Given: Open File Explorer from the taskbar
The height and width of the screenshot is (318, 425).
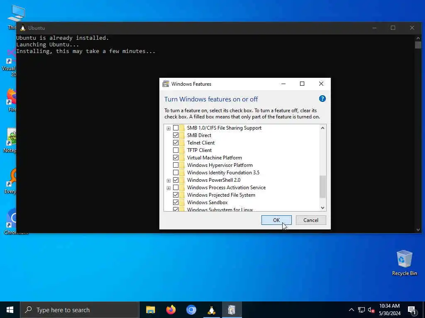Looking at the screenshot, I should pyautogui.click(x=150, y=310).
